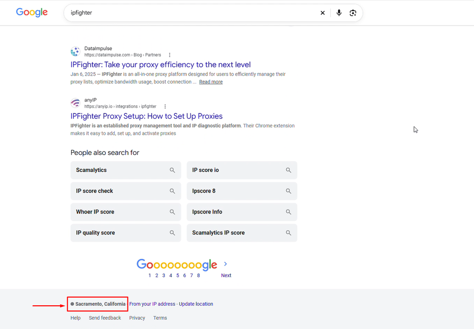Click search icon in Ipscore Info chip

288,212
